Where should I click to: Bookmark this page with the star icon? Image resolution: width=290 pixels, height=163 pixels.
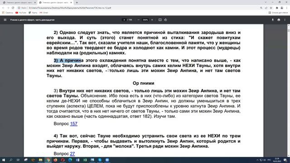pyautogui.click(x=271, y=8)
